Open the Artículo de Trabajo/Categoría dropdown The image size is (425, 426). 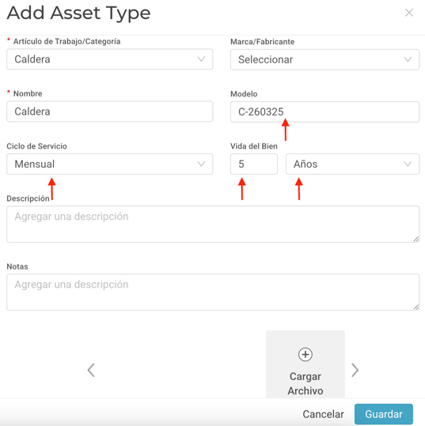coord(110,59)
